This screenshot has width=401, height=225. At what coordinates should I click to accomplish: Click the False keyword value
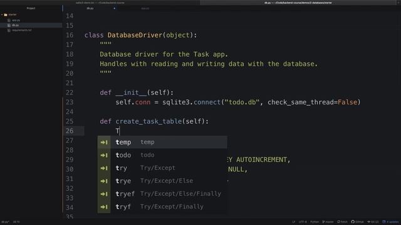[347, 102]
